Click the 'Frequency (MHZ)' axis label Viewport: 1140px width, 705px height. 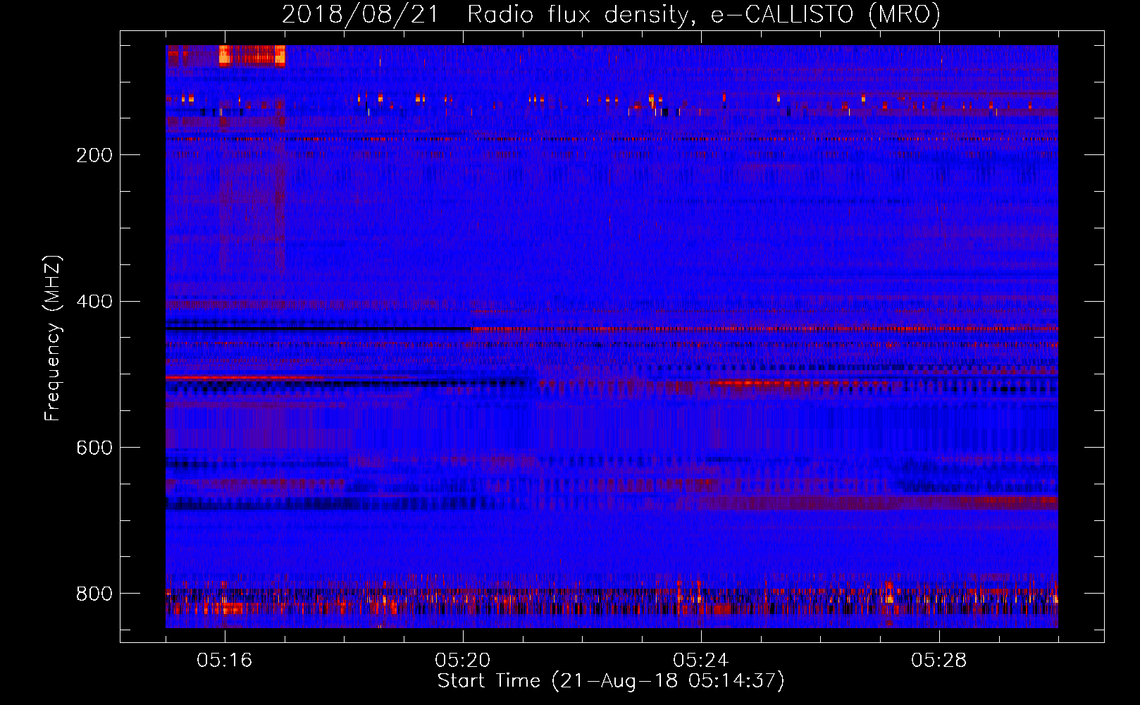tap(52, 338)
